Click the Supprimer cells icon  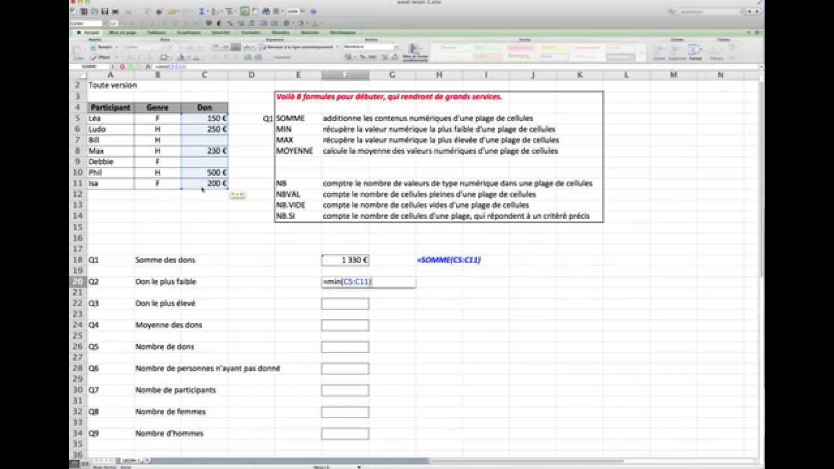[676, 51]
